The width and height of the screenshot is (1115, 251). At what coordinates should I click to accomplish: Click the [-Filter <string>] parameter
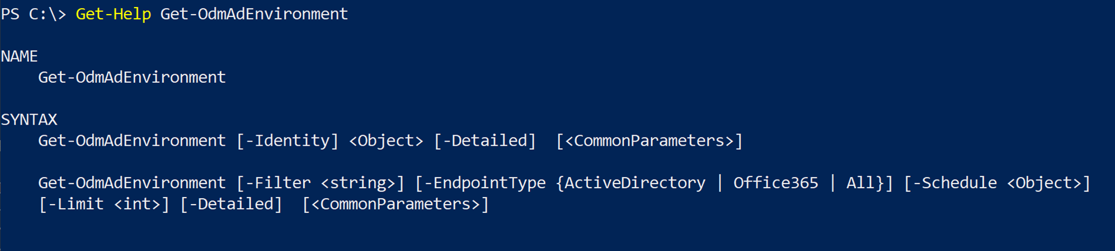(x=321, y=183)
